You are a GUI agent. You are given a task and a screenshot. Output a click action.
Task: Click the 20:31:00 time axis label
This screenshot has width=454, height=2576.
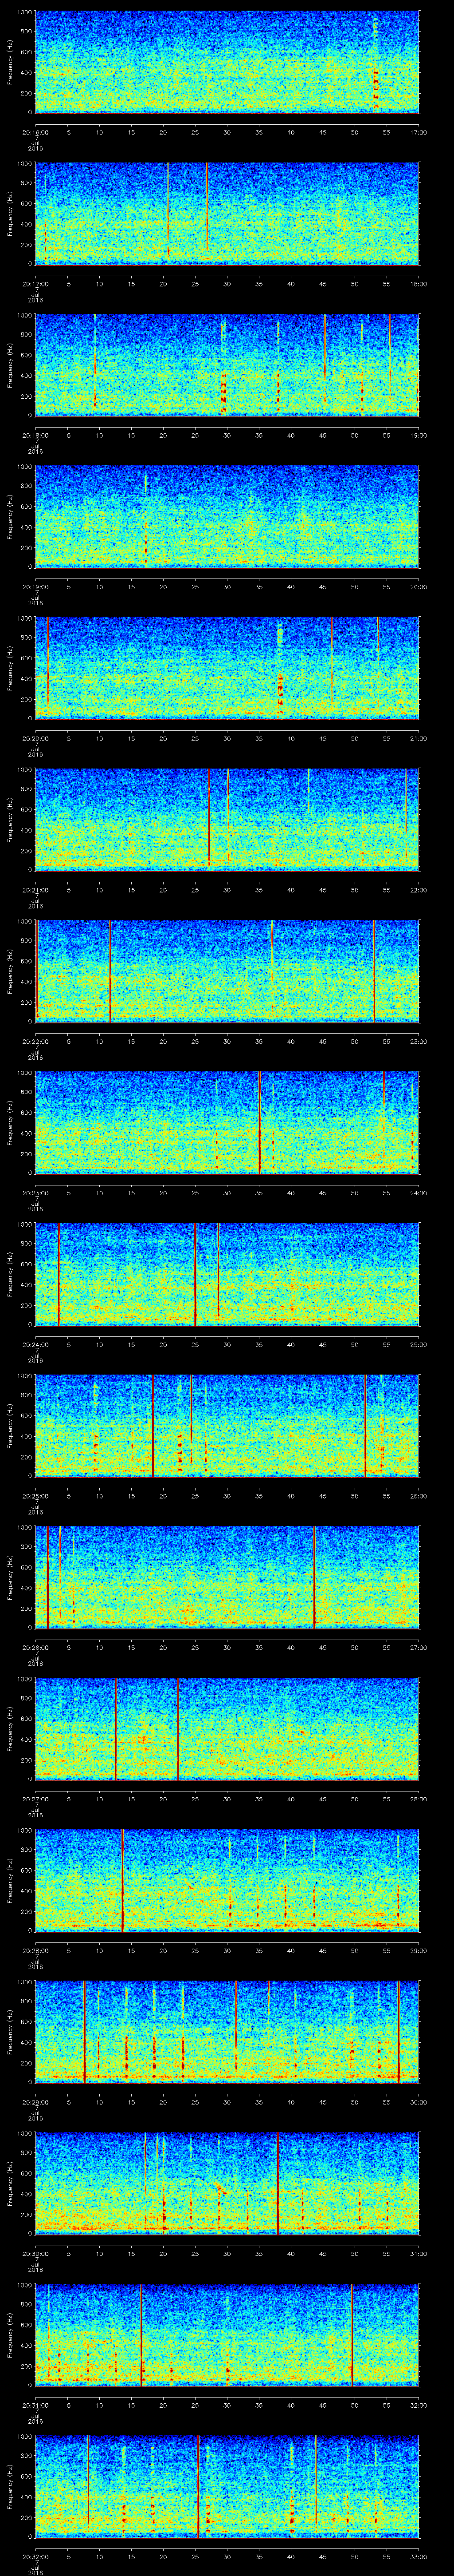coord(36,2404)
